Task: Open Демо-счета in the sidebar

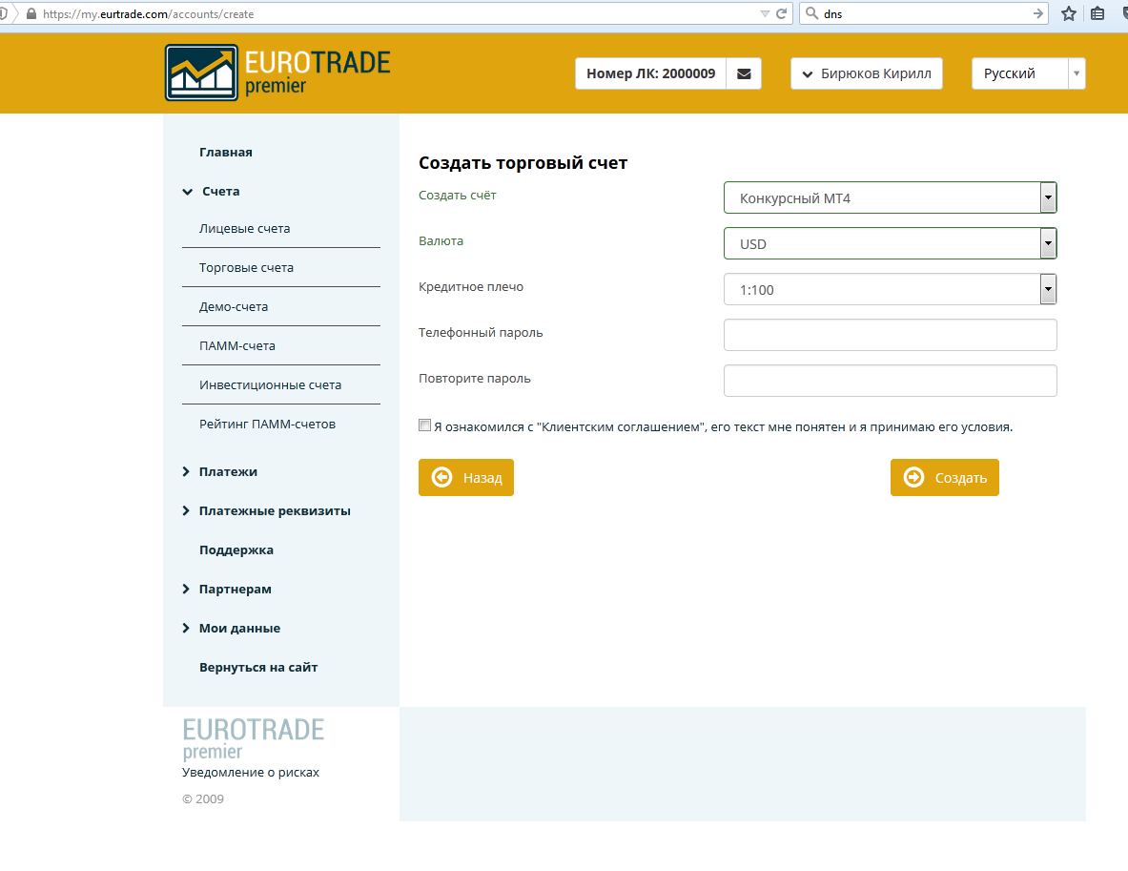Action: click(234, 306)
